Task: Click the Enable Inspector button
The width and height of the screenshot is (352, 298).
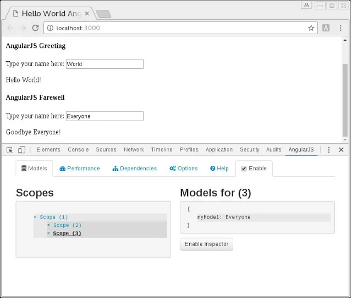Action: pyautogui.click(x=206, y=244)
